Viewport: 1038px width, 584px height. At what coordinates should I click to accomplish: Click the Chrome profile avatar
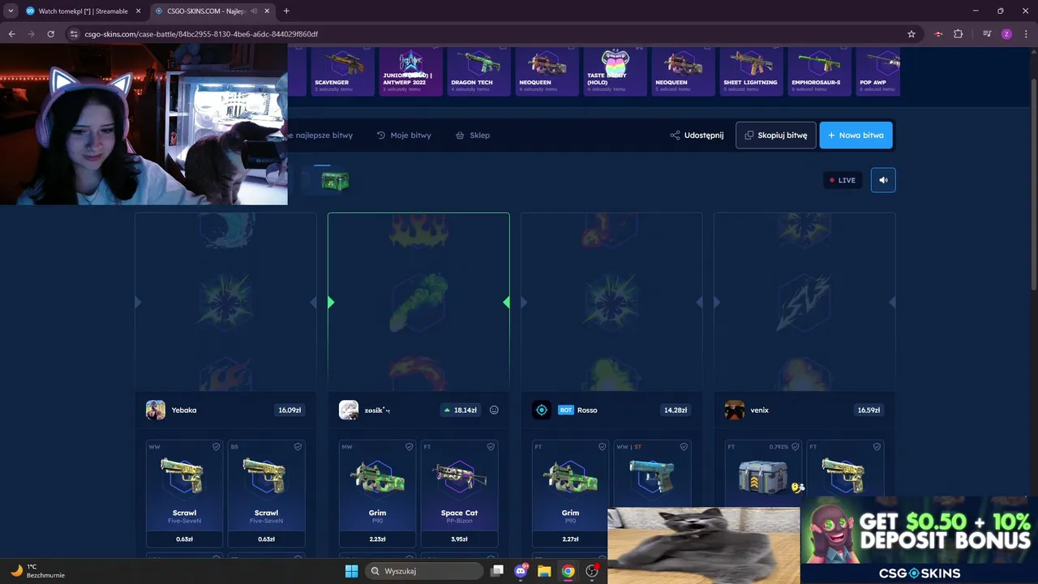tap(1006, 34)
